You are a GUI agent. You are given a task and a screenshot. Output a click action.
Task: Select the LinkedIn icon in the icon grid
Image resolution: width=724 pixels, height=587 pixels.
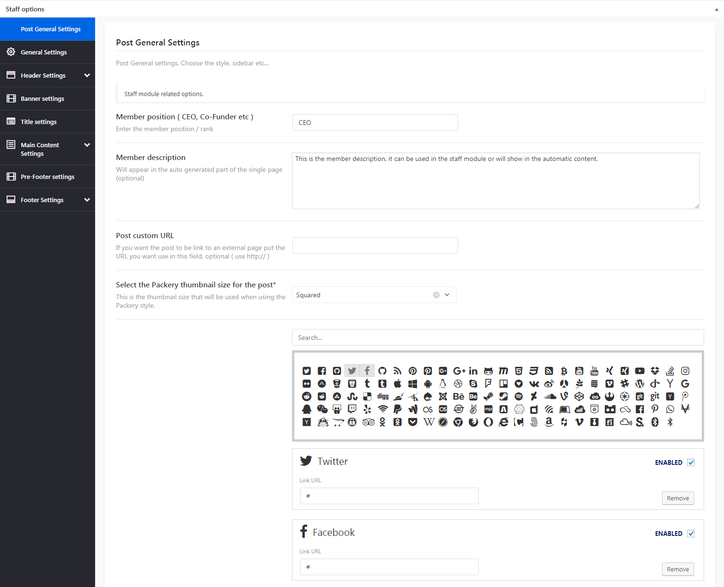[x=473, y=371]
